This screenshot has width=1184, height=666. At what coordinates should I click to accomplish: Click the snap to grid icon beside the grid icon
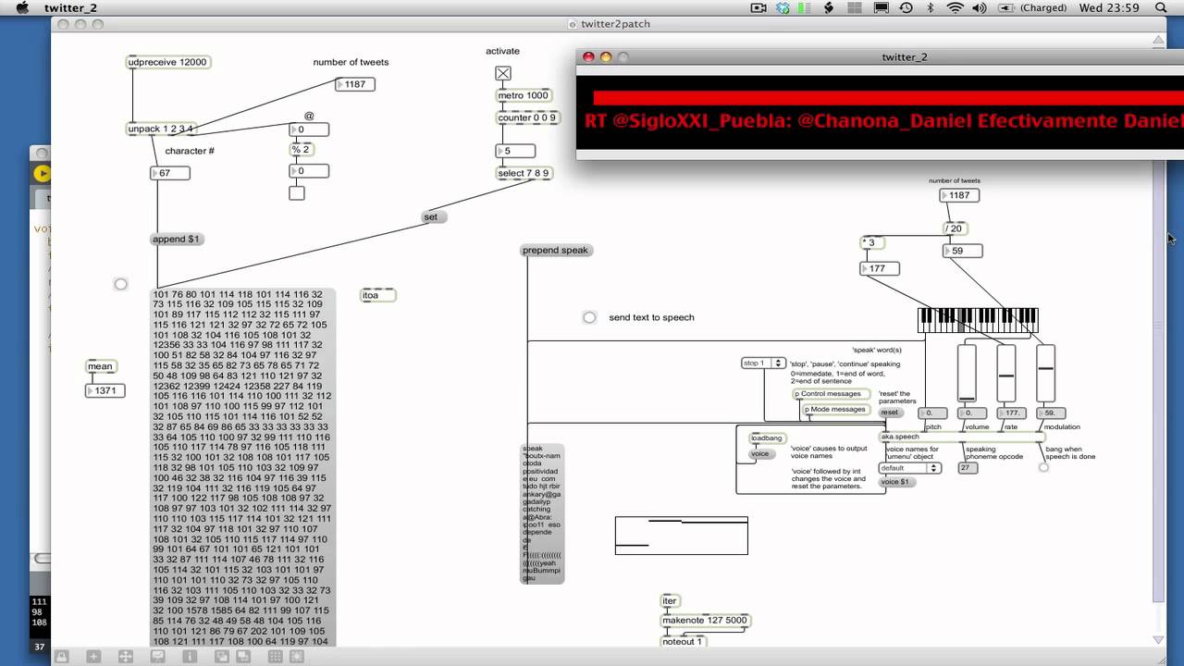coord(297,657)
